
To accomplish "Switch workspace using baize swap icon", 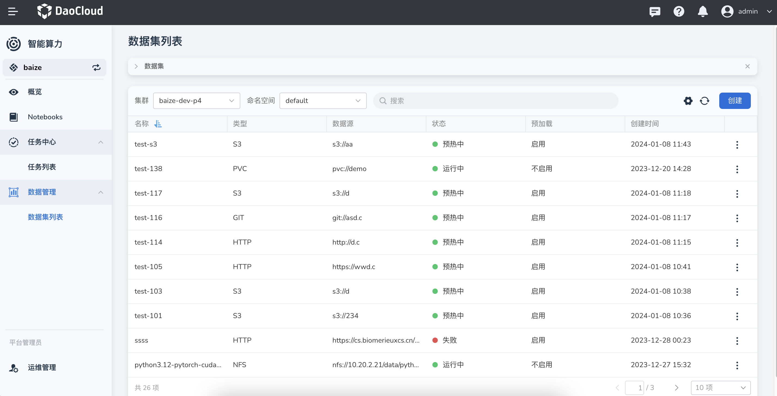I will [96, 68].
